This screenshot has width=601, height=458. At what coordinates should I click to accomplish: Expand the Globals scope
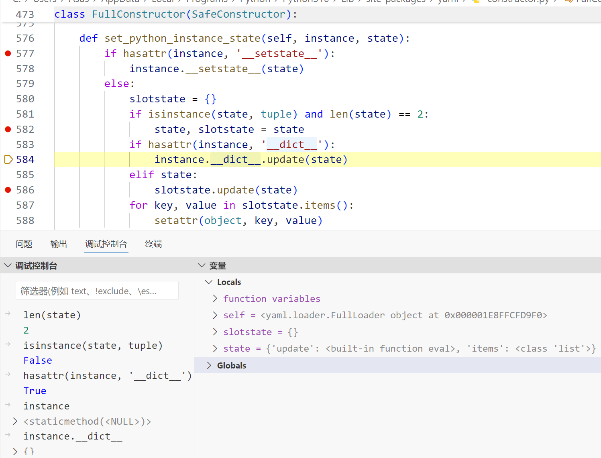[209, 365]
